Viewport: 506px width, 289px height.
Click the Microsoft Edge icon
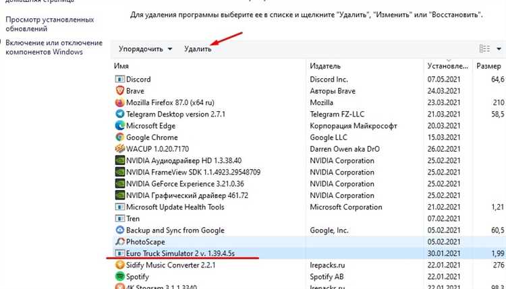tap(119, 126)
